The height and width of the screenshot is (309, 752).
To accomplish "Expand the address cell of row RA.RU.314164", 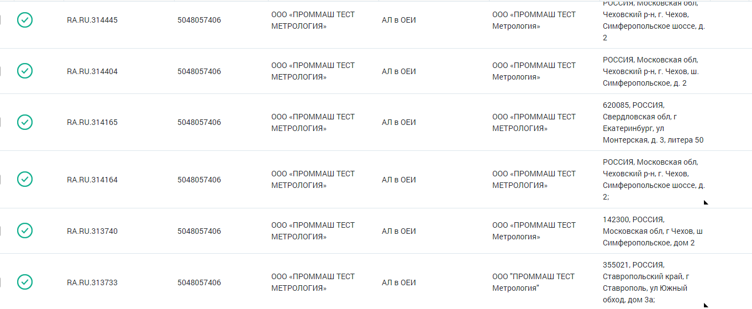I will (x=706, y=202).
